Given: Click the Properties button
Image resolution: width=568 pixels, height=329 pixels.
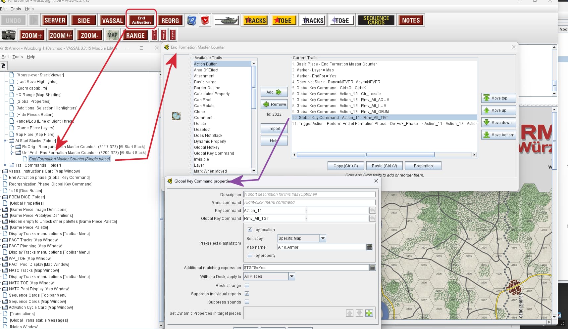Looking at the screenshot, I should tap(423, 166).
